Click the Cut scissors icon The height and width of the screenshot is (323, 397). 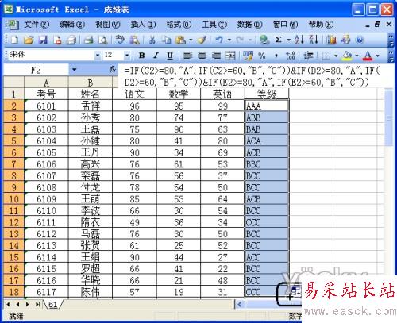coord(152,40)
